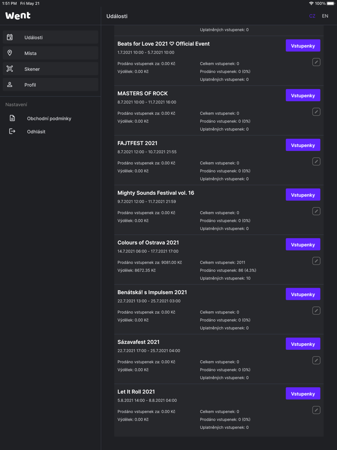The width and height of the screenshot is (337, 450).
Task: Open Vstupenky for Benátská! s Impulsem 2021
Action: tap(303, 294)
